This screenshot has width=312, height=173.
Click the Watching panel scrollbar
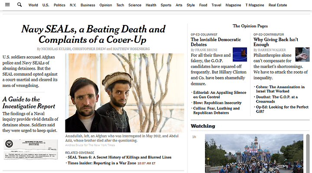pos(308,154)
